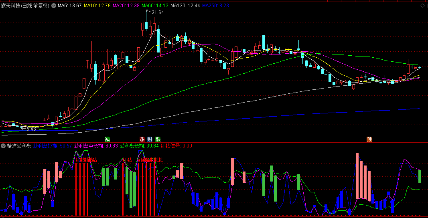Click the 5.46 low price label
428x218 pixels.
coord(31,129)
